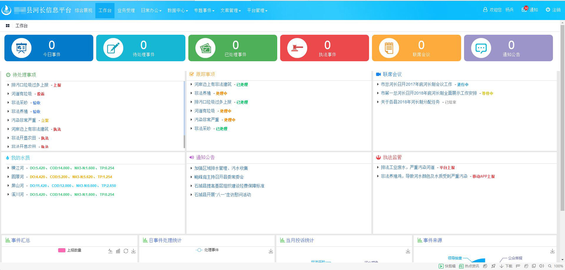The height and width of the screenshot is (270, 565).
Task: Expand the 专题事件 dropdown
Action: pyautogui.click(x=204, y=11)
